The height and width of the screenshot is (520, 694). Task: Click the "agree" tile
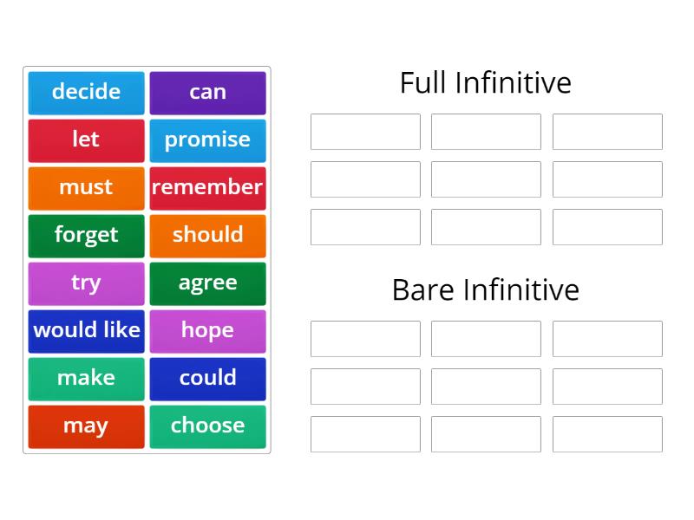click(x=207, y=283)
